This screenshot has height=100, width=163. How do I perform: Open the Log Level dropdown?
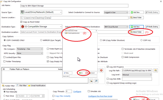coord(137,75)
